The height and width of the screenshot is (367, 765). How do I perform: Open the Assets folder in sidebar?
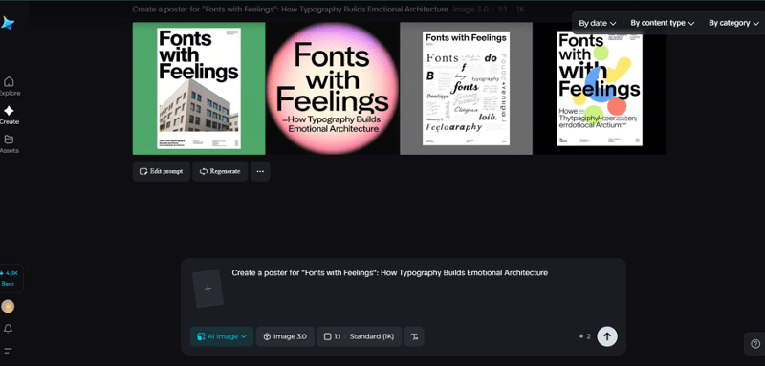click(9, 143)
